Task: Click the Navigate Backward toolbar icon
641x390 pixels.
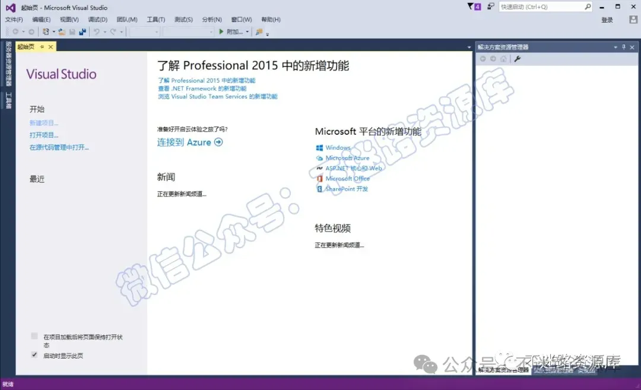Action: click(x=15, y=31)
